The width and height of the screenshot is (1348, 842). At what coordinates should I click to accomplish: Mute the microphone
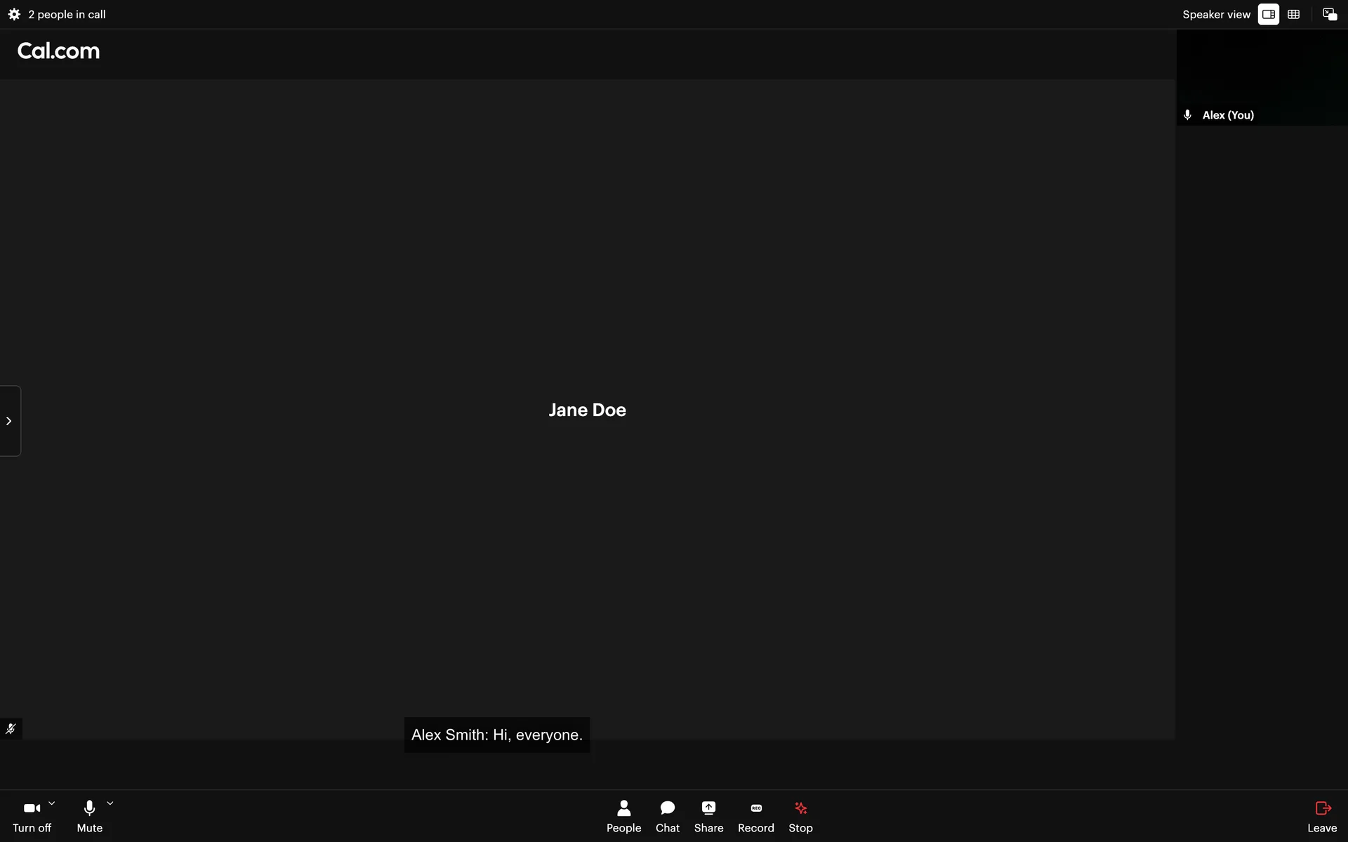point(89,816)
